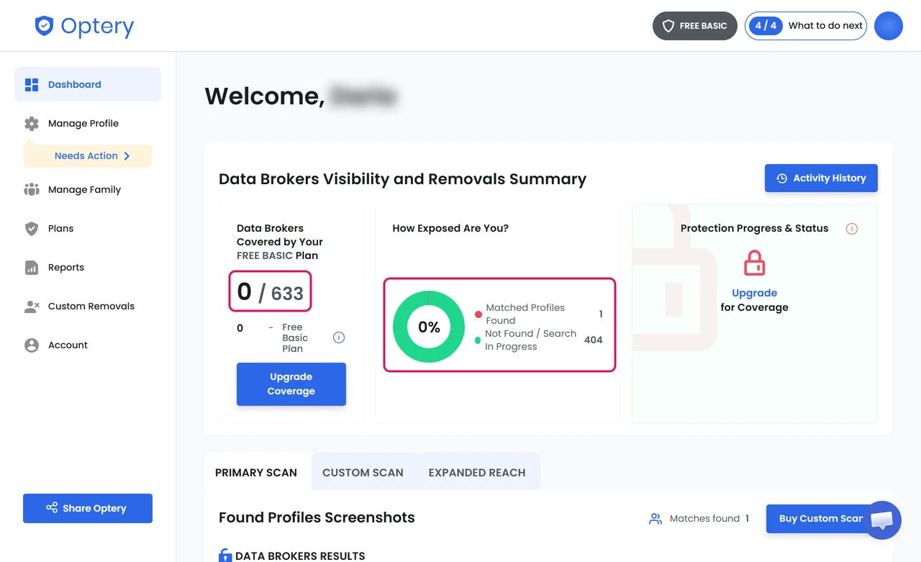921x562 pixels.
Task: Open the user avatar in top bar
Action: click(889, 26)
